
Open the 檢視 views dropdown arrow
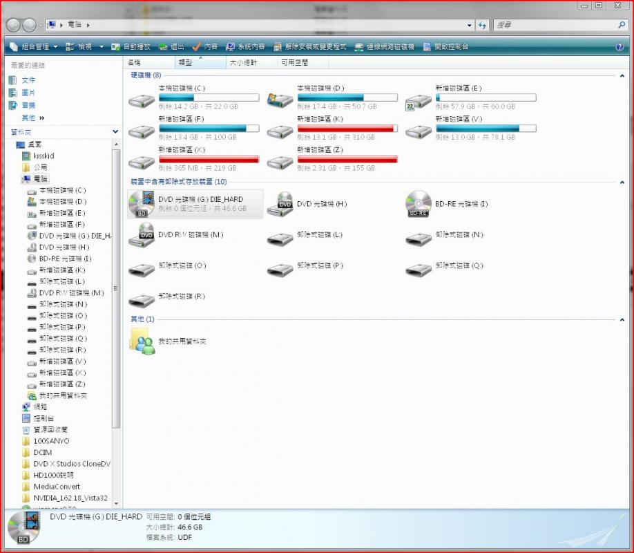[x=102, y=47]
